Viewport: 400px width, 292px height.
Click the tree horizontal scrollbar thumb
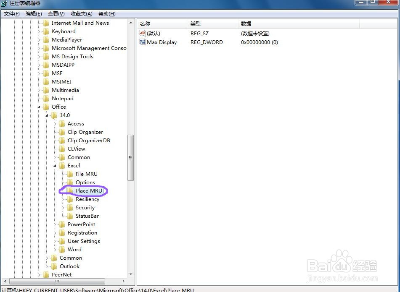[57, 281]
